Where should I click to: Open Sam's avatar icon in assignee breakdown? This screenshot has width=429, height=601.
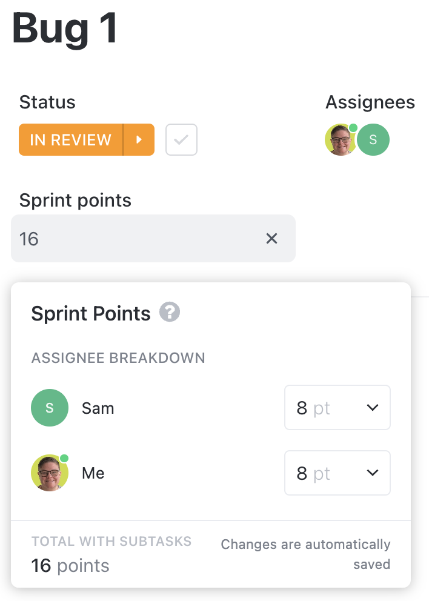click(50, 408)
